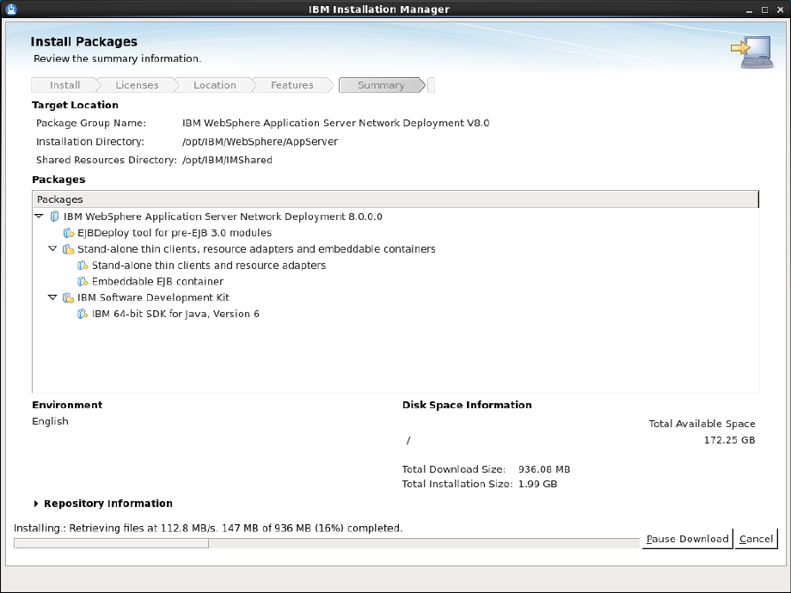
Task: Click the Embeddable EJB container feature icon
Action: click(83, 281)
